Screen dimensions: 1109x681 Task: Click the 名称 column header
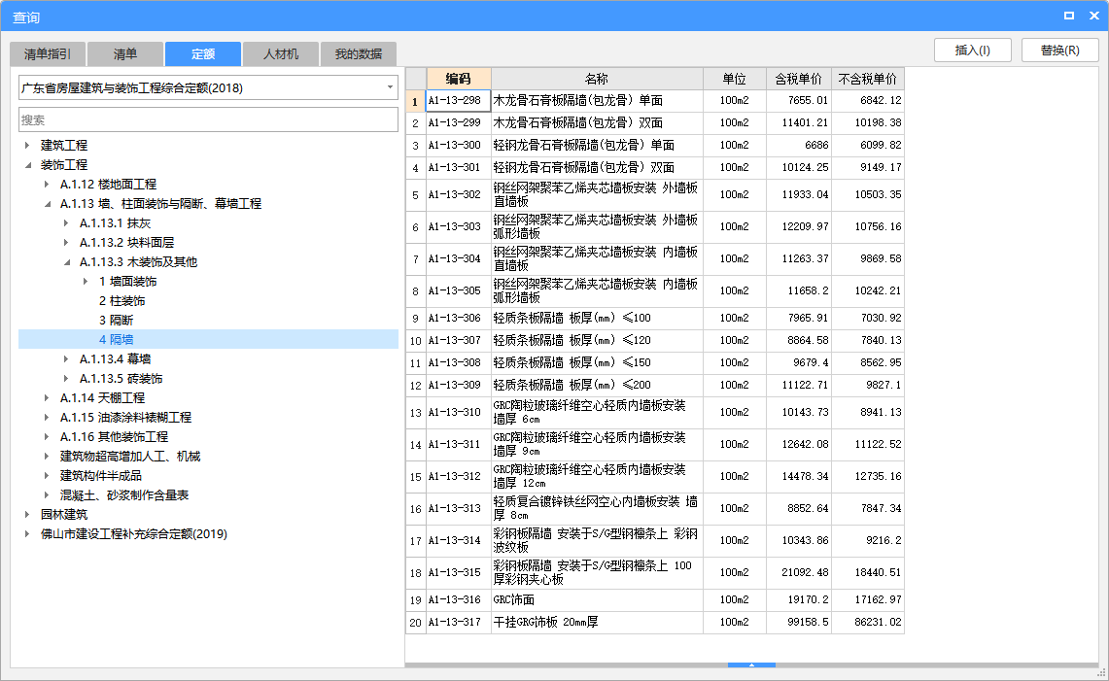(596, 79)
